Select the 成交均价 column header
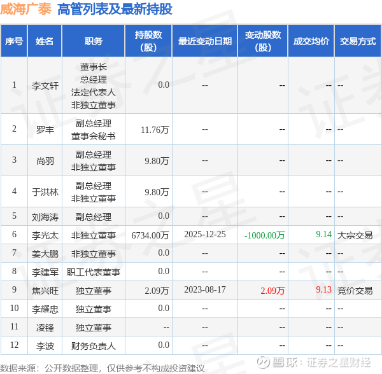The height and width of the screenshot is (374, 382). pyautogui.click(x=311, y=41)
